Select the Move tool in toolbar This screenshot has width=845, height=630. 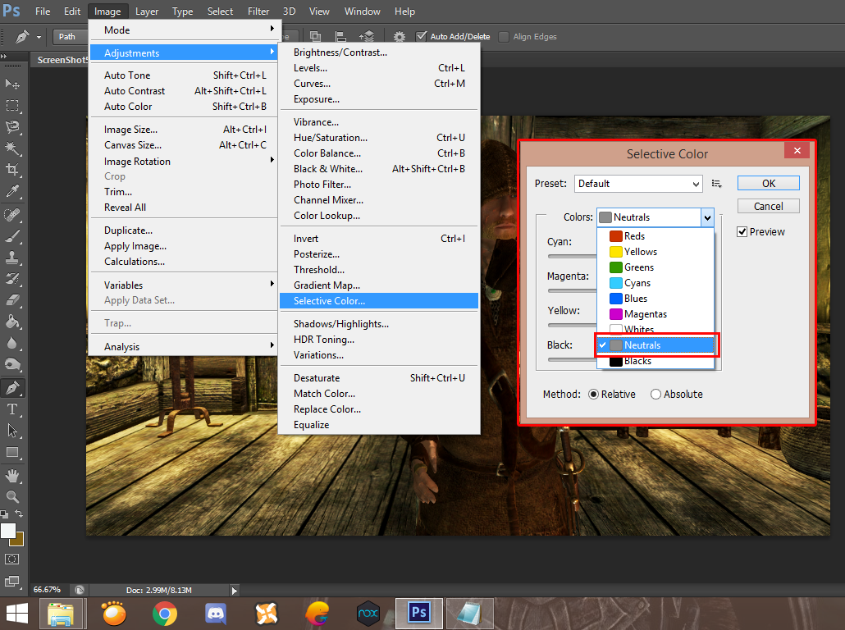pyautogui.click(x=12, y=84)
